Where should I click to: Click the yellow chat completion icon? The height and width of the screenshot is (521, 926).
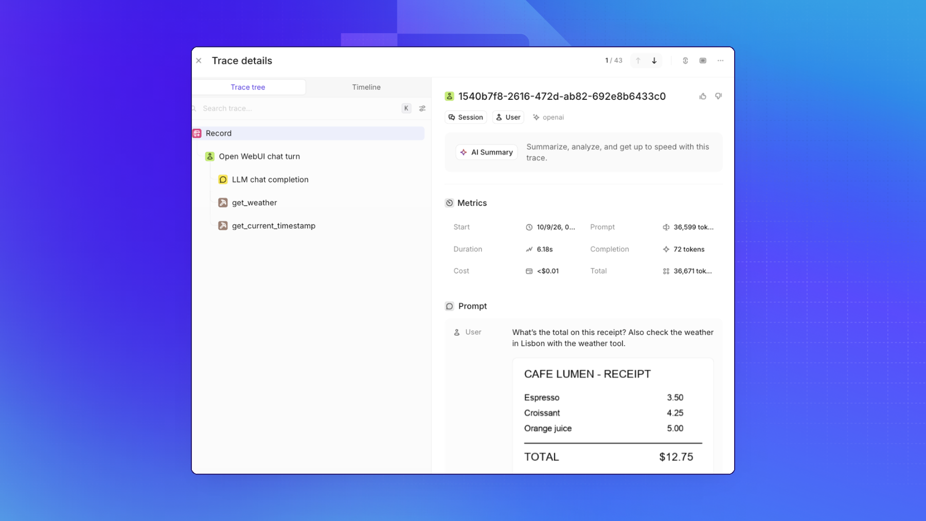click(x=223, y=179)
